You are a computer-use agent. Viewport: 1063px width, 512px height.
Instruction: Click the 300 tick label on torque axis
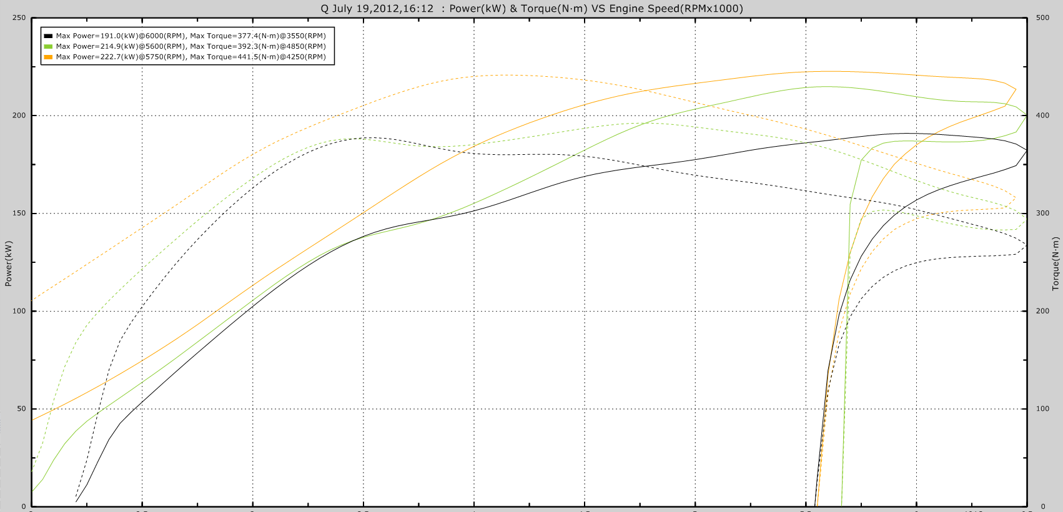tap(1042, 214)
